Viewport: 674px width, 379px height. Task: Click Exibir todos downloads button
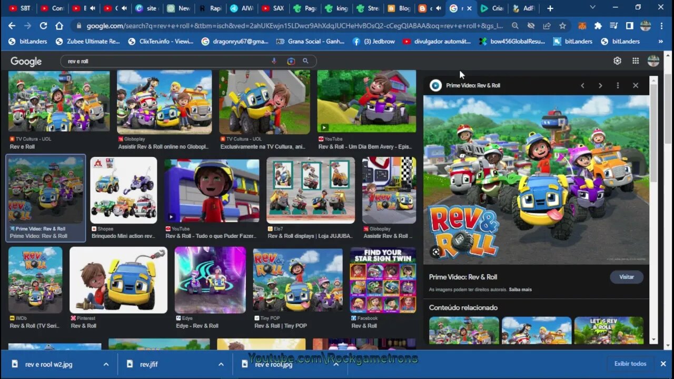[630, 364]
